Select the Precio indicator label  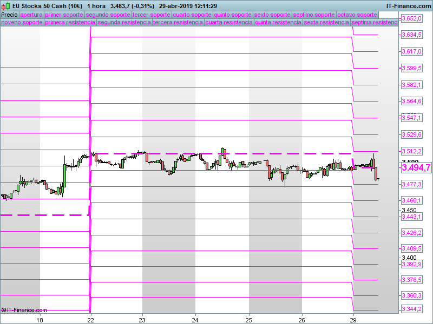(x=9, y=15)
